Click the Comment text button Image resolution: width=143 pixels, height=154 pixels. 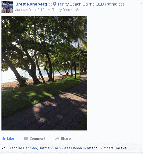tap(37, 139)
